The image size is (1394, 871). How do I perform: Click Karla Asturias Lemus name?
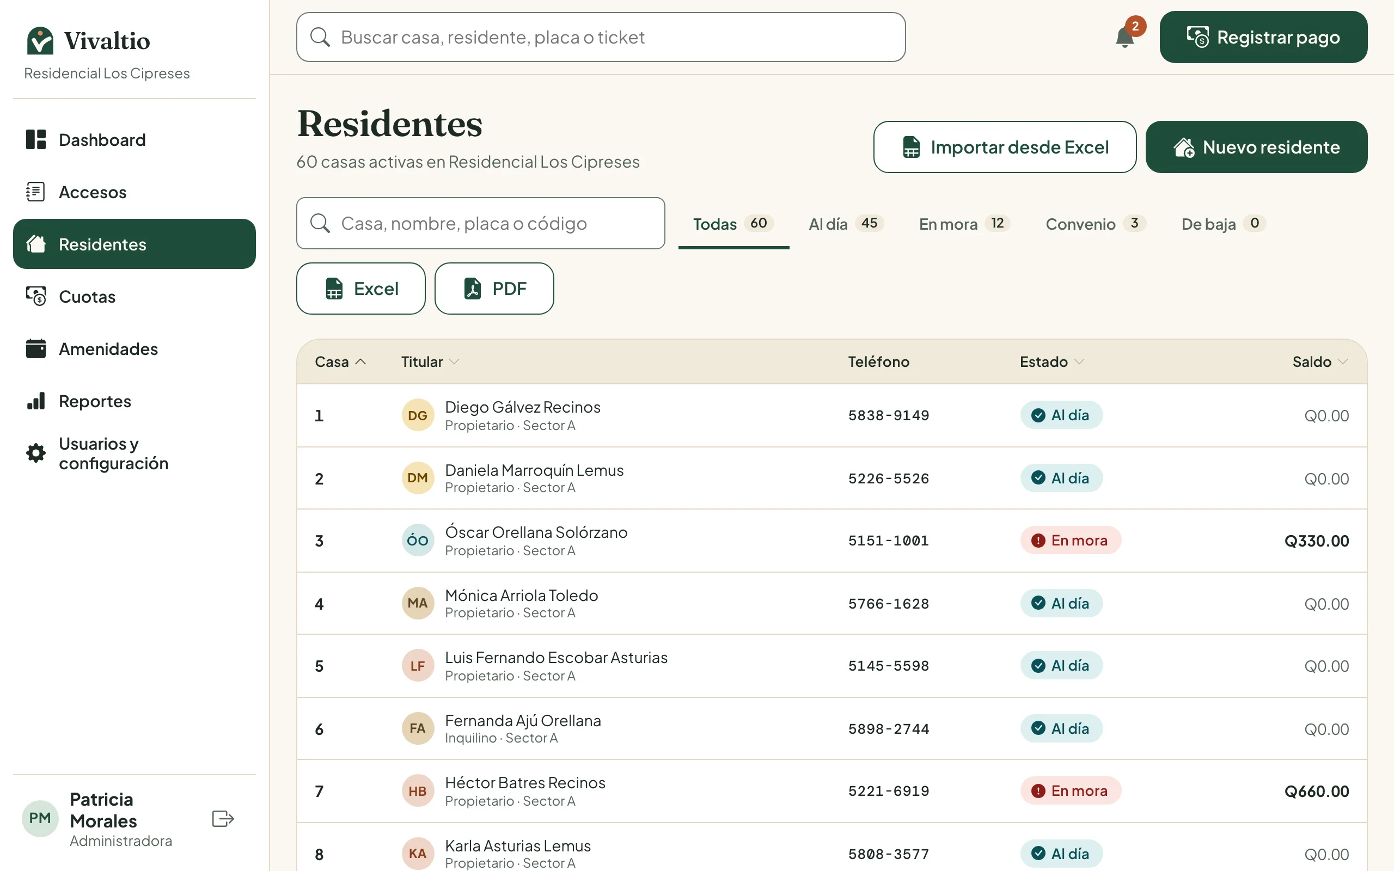coord(518,845)
